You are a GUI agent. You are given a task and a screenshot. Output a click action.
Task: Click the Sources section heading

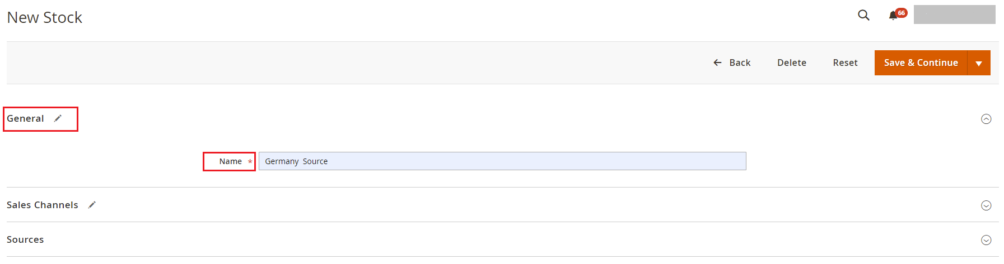click(25, 239)
